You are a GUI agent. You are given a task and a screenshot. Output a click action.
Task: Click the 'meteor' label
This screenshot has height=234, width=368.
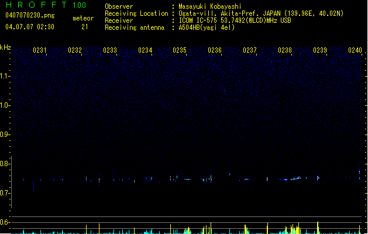pyautogui.click(x=83, y=18)
